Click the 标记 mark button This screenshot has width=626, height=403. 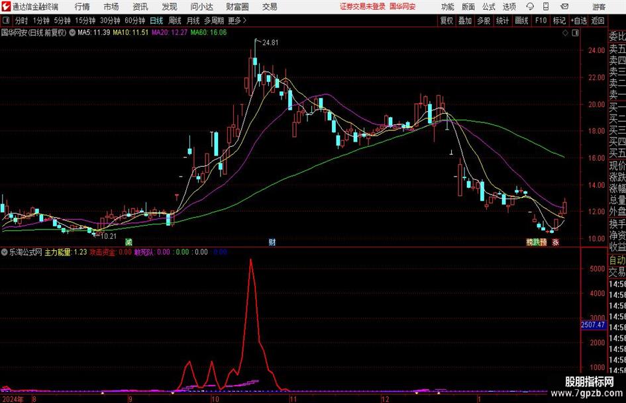[x=559, y=21]
